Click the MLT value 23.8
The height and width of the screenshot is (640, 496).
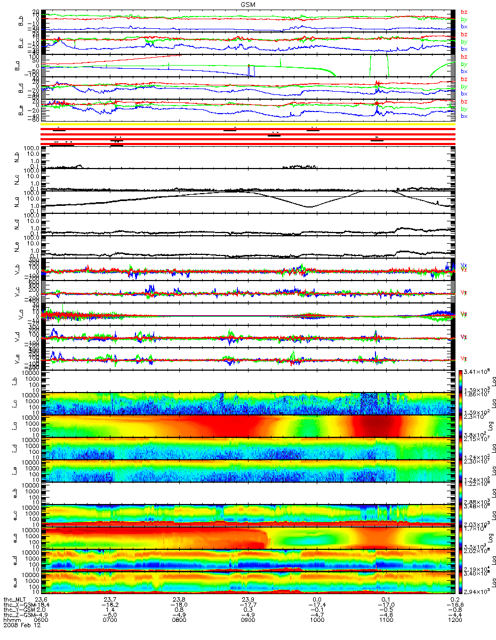(x=180, y=599)
